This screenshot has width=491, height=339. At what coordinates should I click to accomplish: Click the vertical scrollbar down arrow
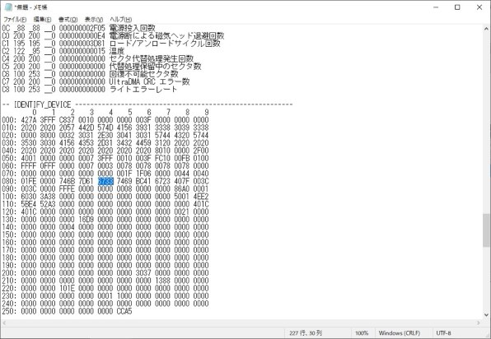pos(486,315)
